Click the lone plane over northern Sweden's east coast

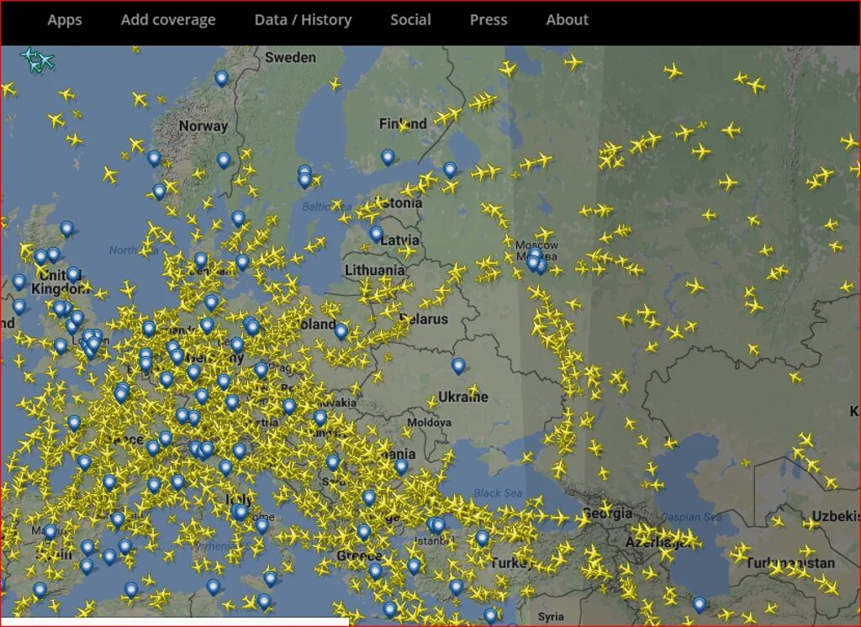coord(335,84)
